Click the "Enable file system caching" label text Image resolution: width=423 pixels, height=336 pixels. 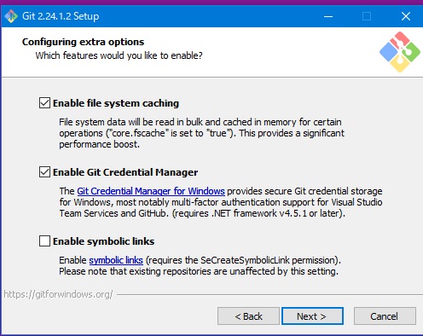[x=116, y=103]
